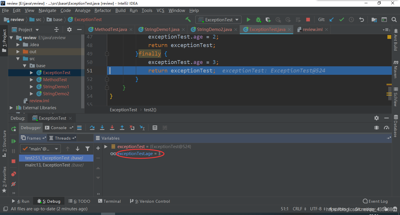Viewport: 400px width, 215px height.
Task: Update project via Git blue arrow
Action: (x=331, y=20)
